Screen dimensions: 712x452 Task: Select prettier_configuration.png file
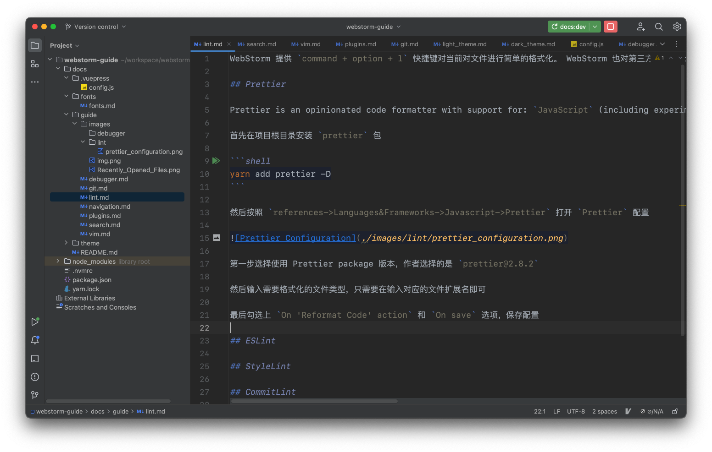pyautogui.click(x=140, y=151)
